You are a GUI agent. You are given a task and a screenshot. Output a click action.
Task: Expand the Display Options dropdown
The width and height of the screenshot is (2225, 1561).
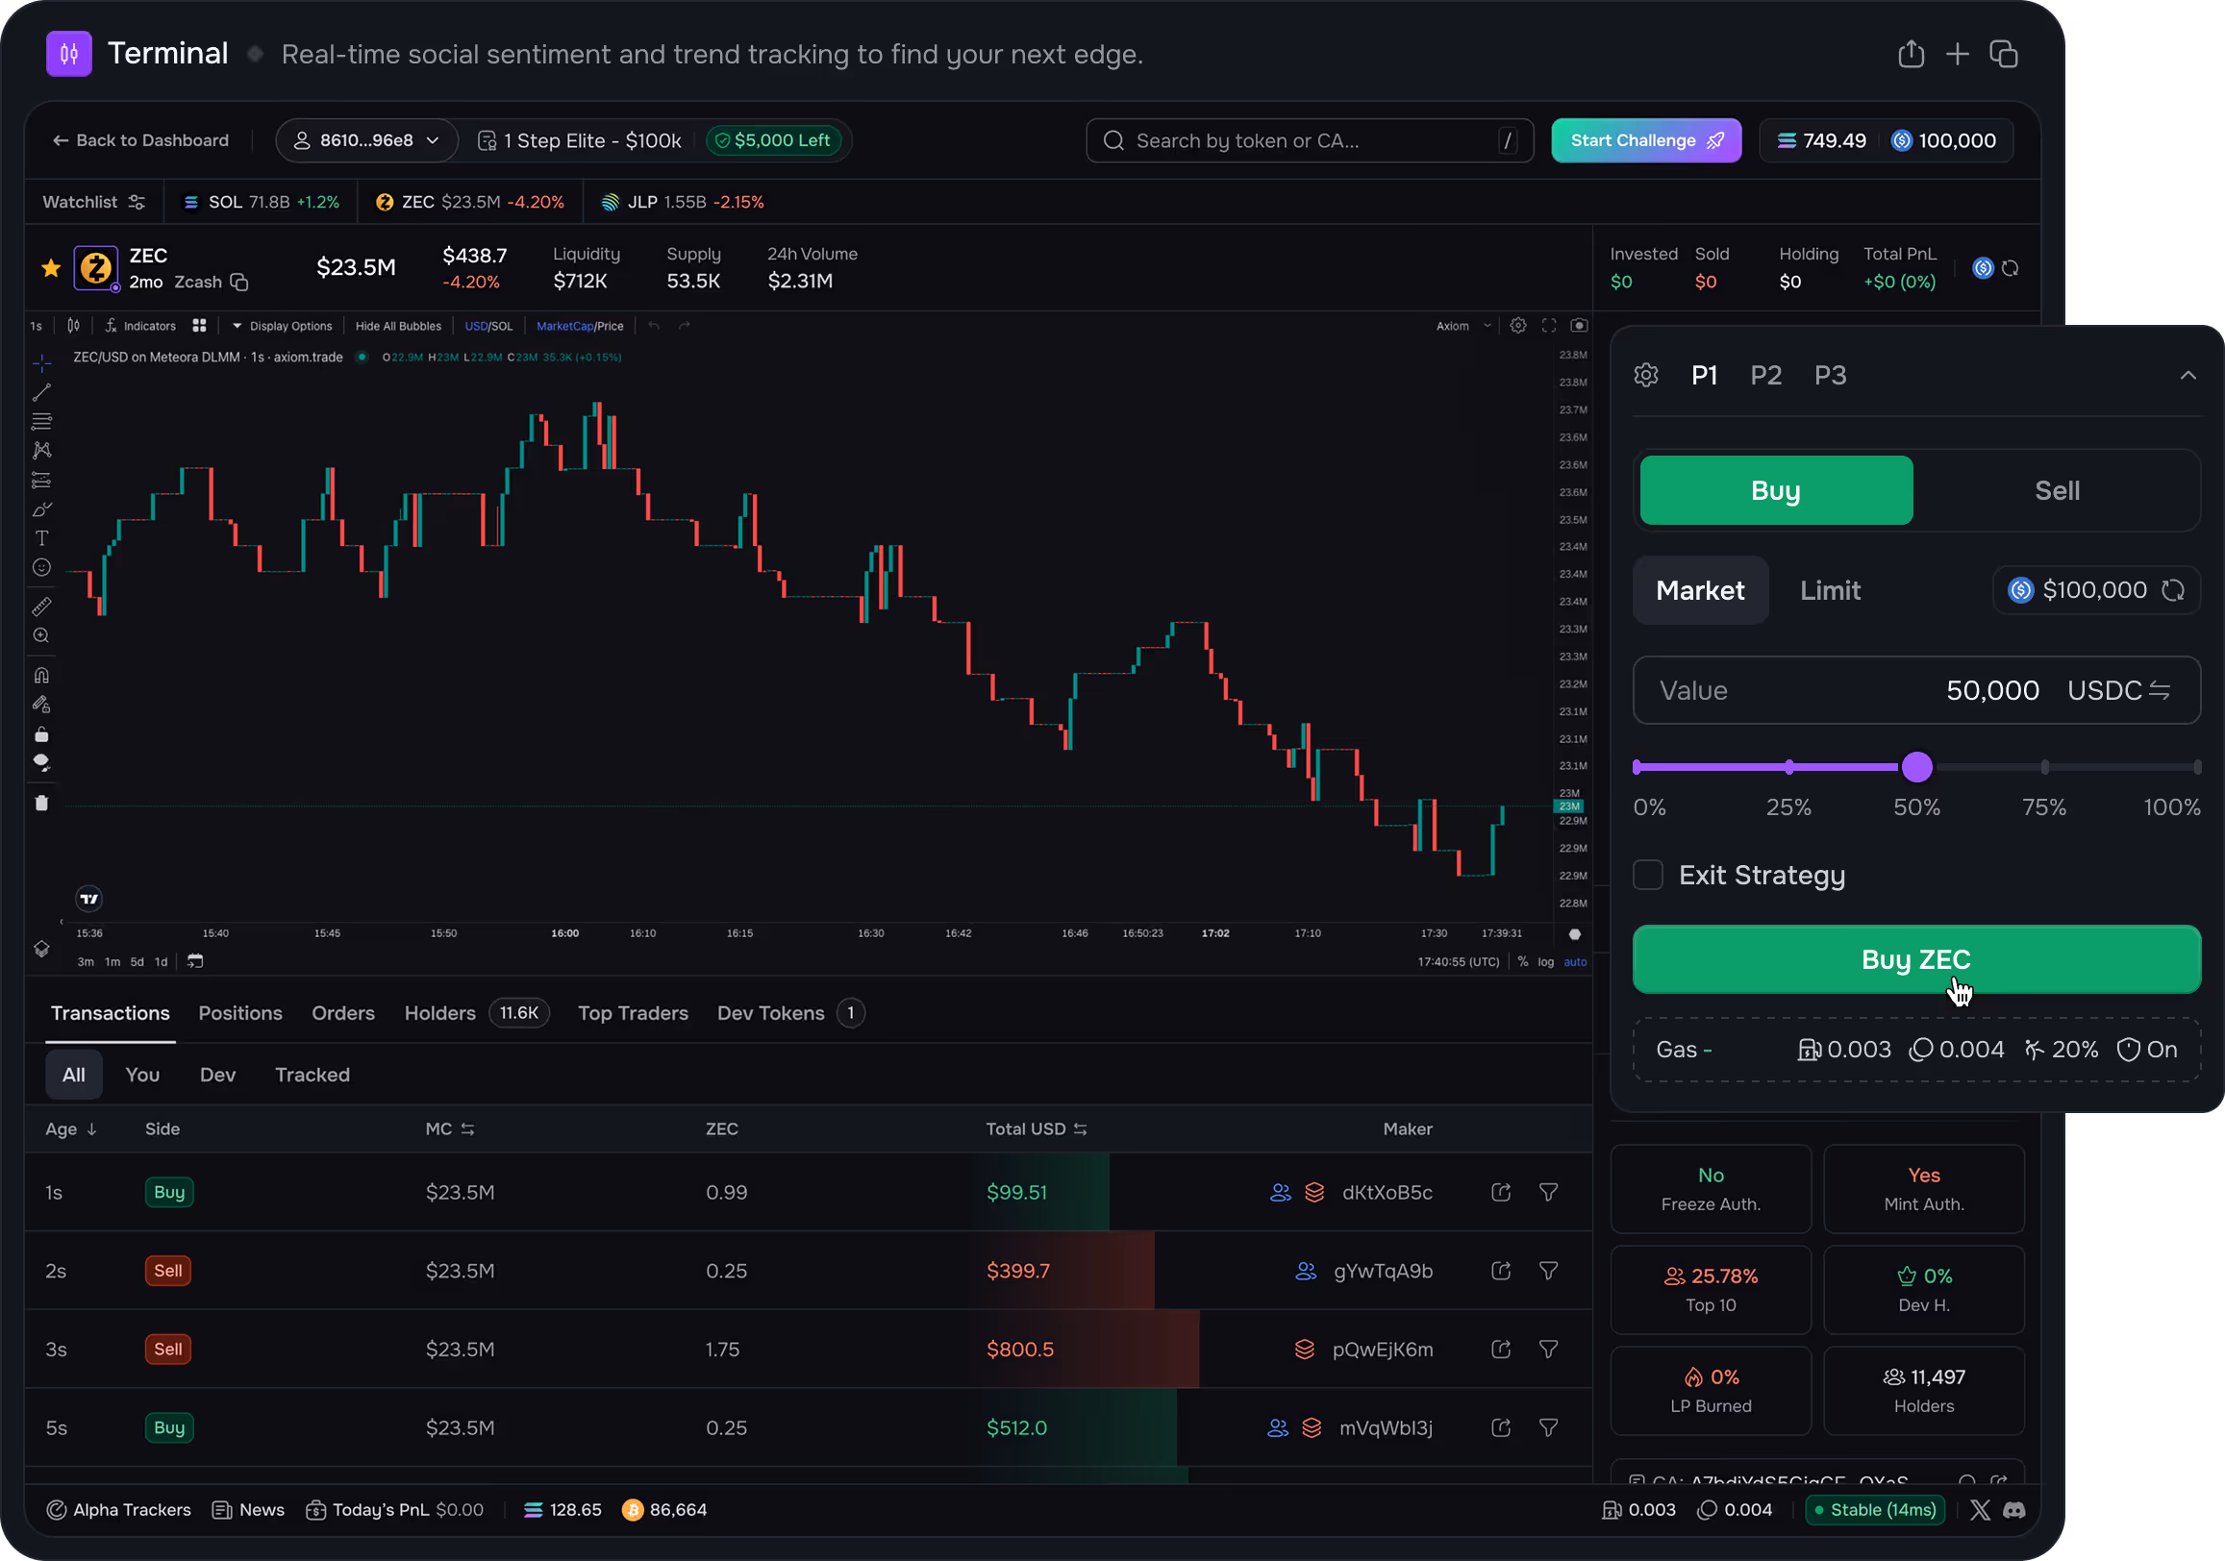tap(282, 326)
